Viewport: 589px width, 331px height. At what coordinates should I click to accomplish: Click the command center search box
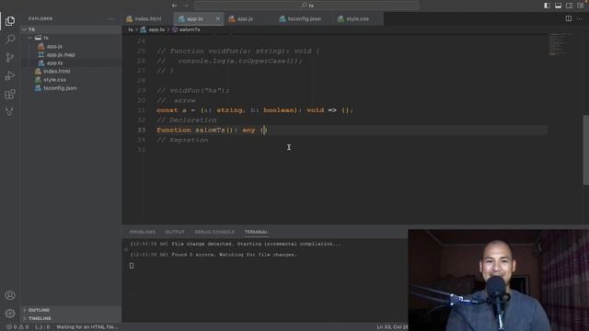306,6
